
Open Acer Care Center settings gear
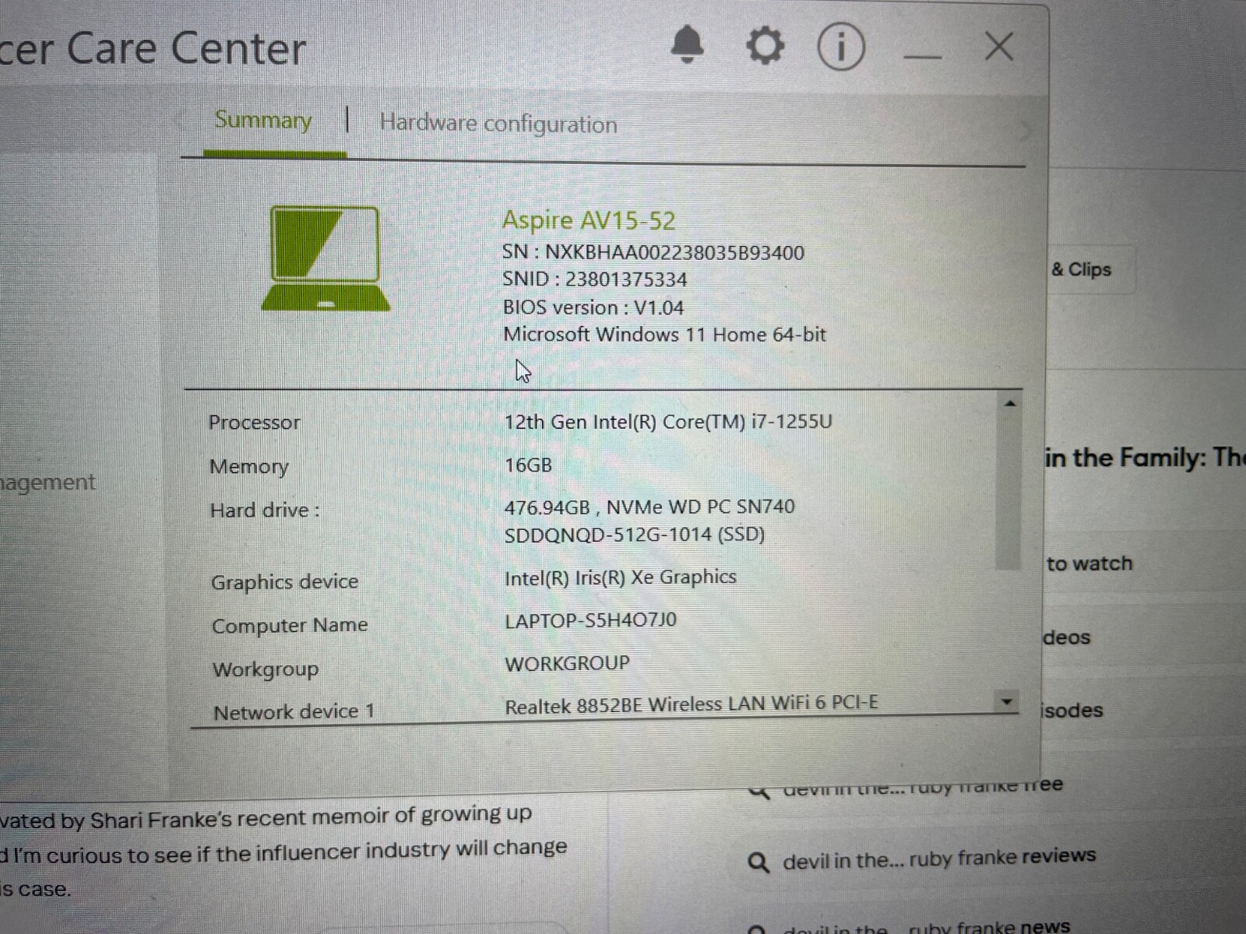coord(765,46)
